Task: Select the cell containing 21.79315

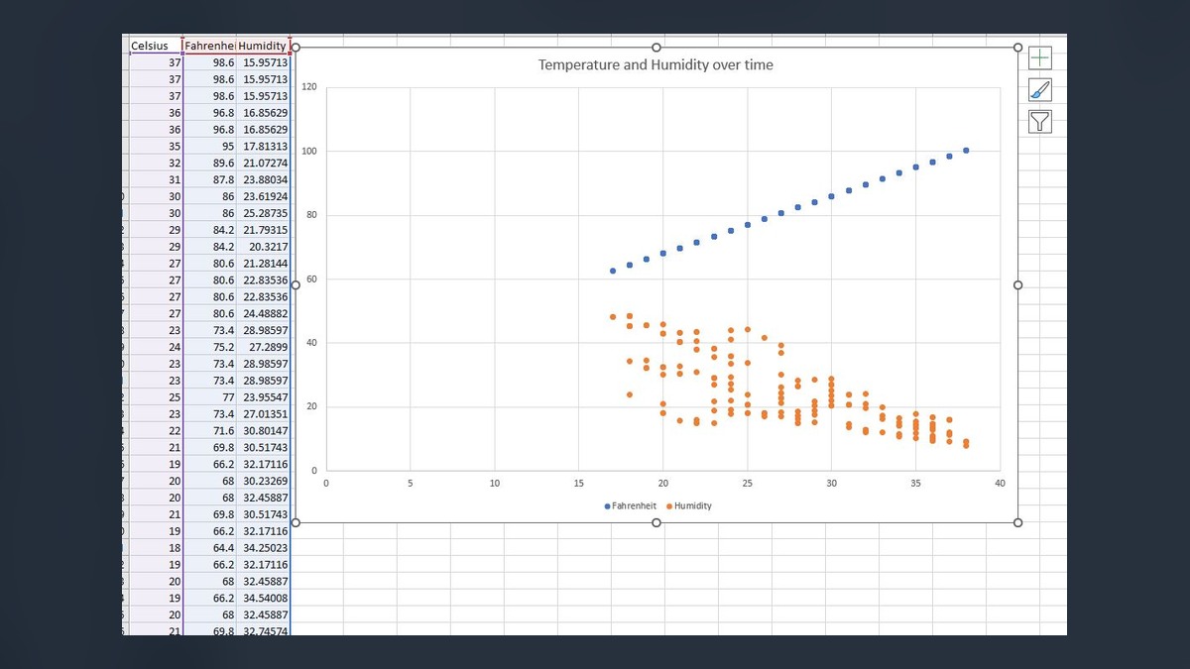Action: pos(263,230)
